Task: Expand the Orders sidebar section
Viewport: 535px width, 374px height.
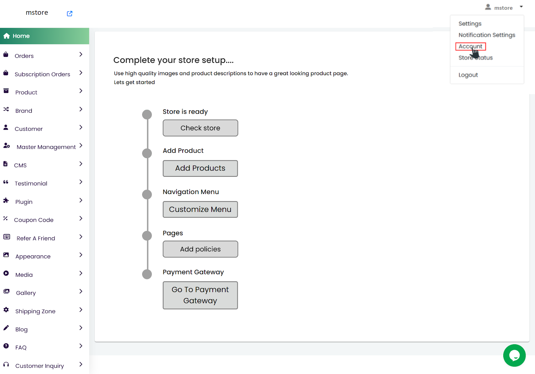Action: tap(81, 54)
